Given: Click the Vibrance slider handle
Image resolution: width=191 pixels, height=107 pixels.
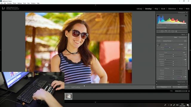Looking at the screenshot, I should [x=181, y=77].
